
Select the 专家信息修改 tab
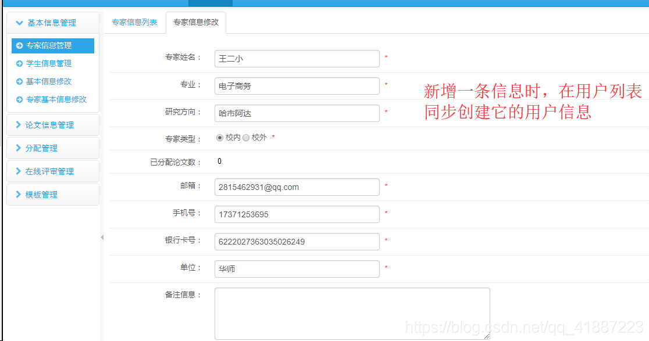tap(196, 22)
